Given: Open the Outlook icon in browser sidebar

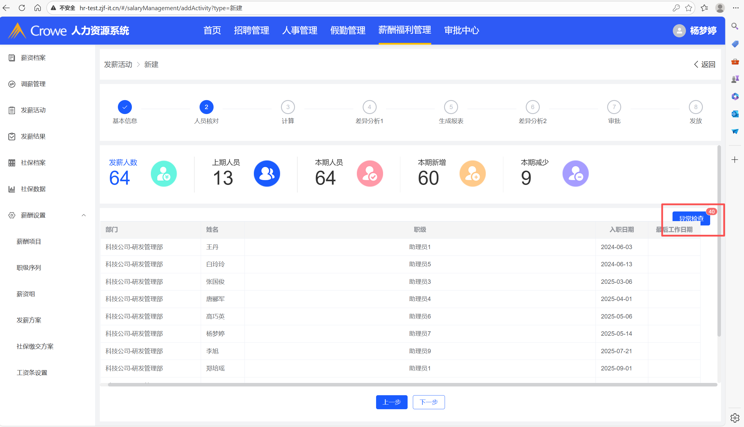Looking at the screenshot, I should [x=735, y=114].
